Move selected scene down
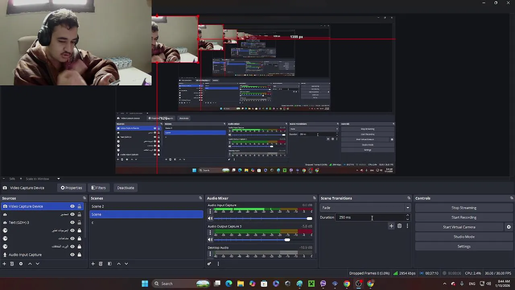Viewport: 515px width, 290px height. 126,264
